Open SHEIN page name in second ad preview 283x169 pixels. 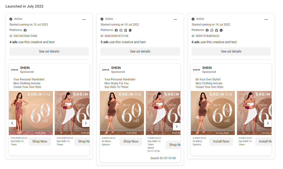116,68
